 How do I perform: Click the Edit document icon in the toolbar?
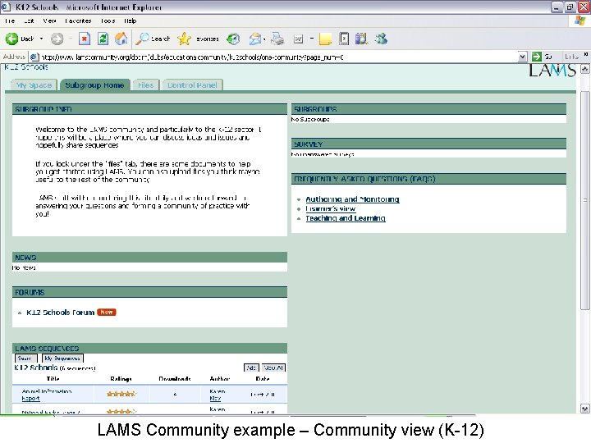tap(298, 39)
